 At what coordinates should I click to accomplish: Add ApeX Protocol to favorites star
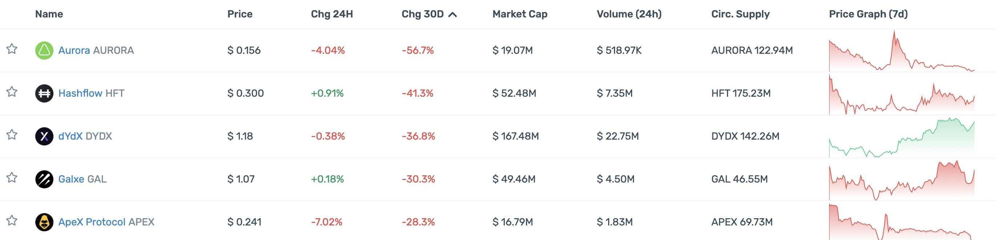tap(12, 221)
